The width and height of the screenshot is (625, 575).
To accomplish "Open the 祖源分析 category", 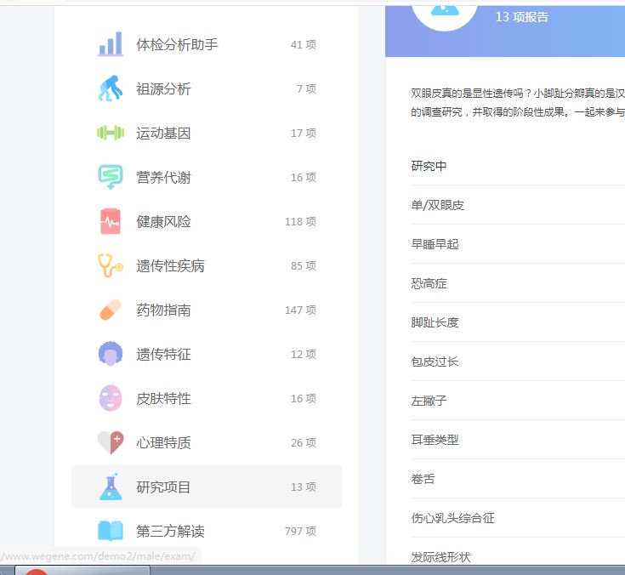I will coord(207,88).
